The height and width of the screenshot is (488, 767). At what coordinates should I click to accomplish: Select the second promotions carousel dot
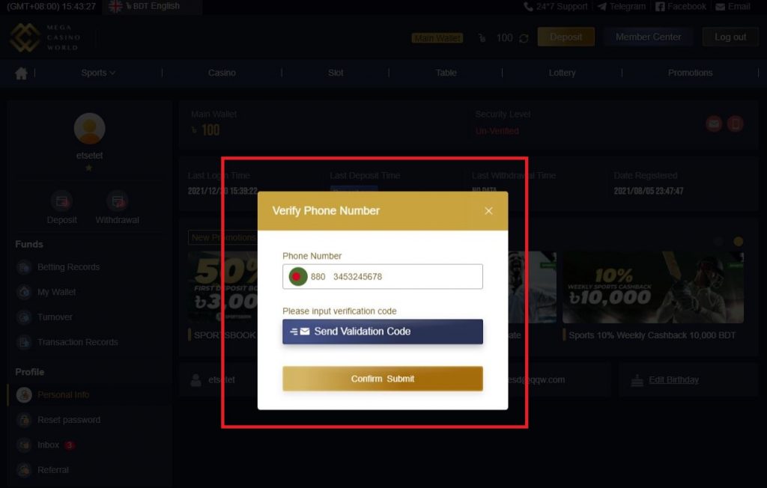click(x=738, y=242)
